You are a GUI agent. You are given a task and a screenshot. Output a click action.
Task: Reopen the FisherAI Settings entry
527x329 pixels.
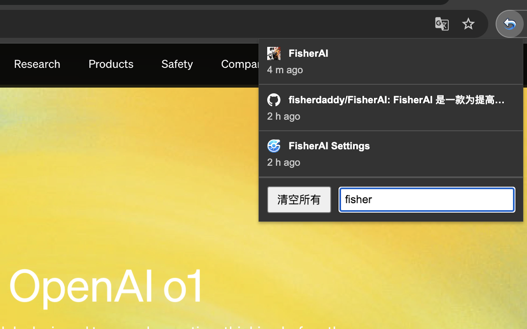pos(391,154)
